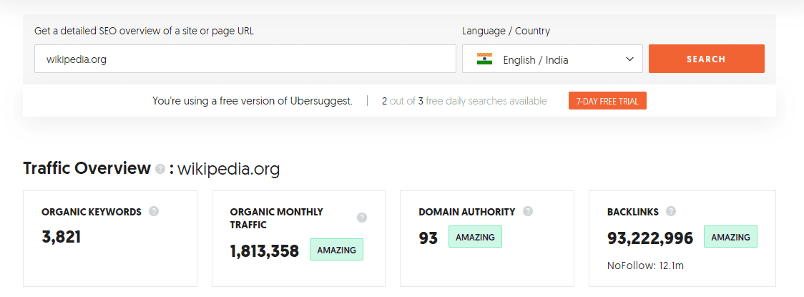Click the 3,821 organic keywords value
The image size is (804, 297).
62,237
